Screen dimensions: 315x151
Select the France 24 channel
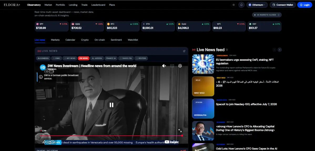point(111,58)
